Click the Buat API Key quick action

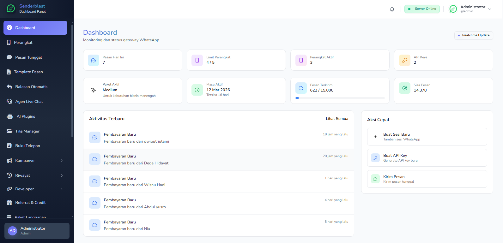(427, 158)
